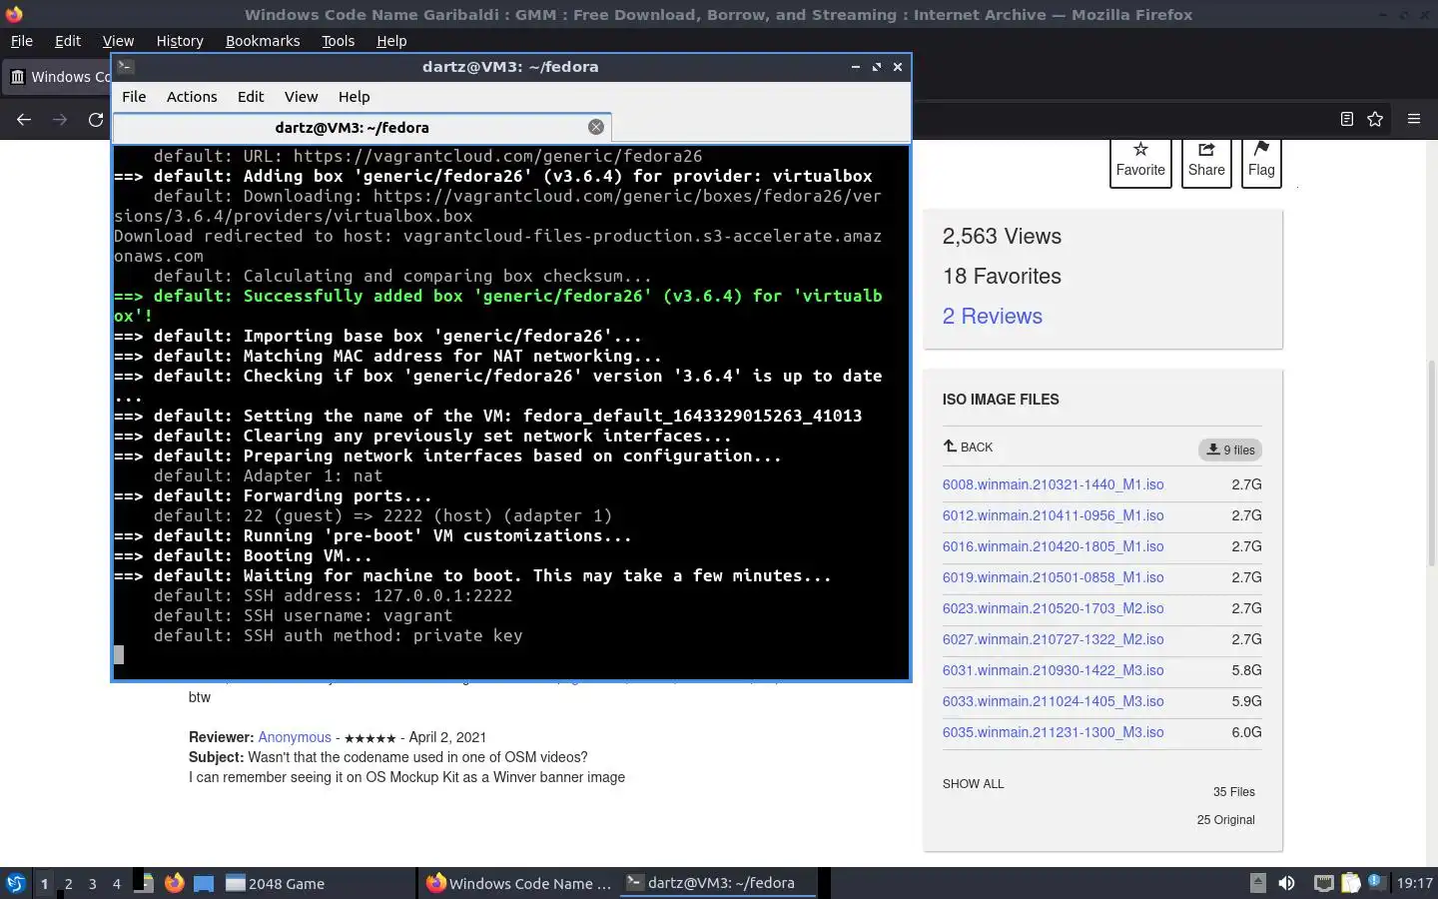The image size is (1438, 899).
Task: Select the Windows Co Firefox browser tab
Action: [58, 77]
